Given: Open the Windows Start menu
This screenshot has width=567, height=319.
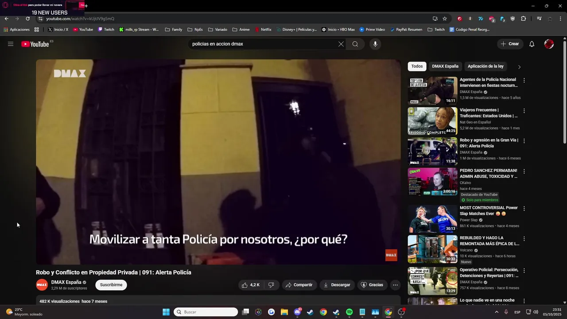Looking at the screenshot, I should (166, 312).
